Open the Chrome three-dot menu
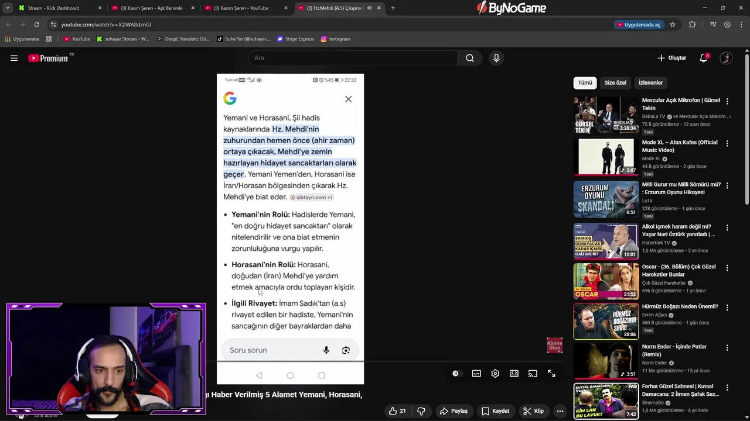This screenshot has width=750, height=421. tap(741, 25)
